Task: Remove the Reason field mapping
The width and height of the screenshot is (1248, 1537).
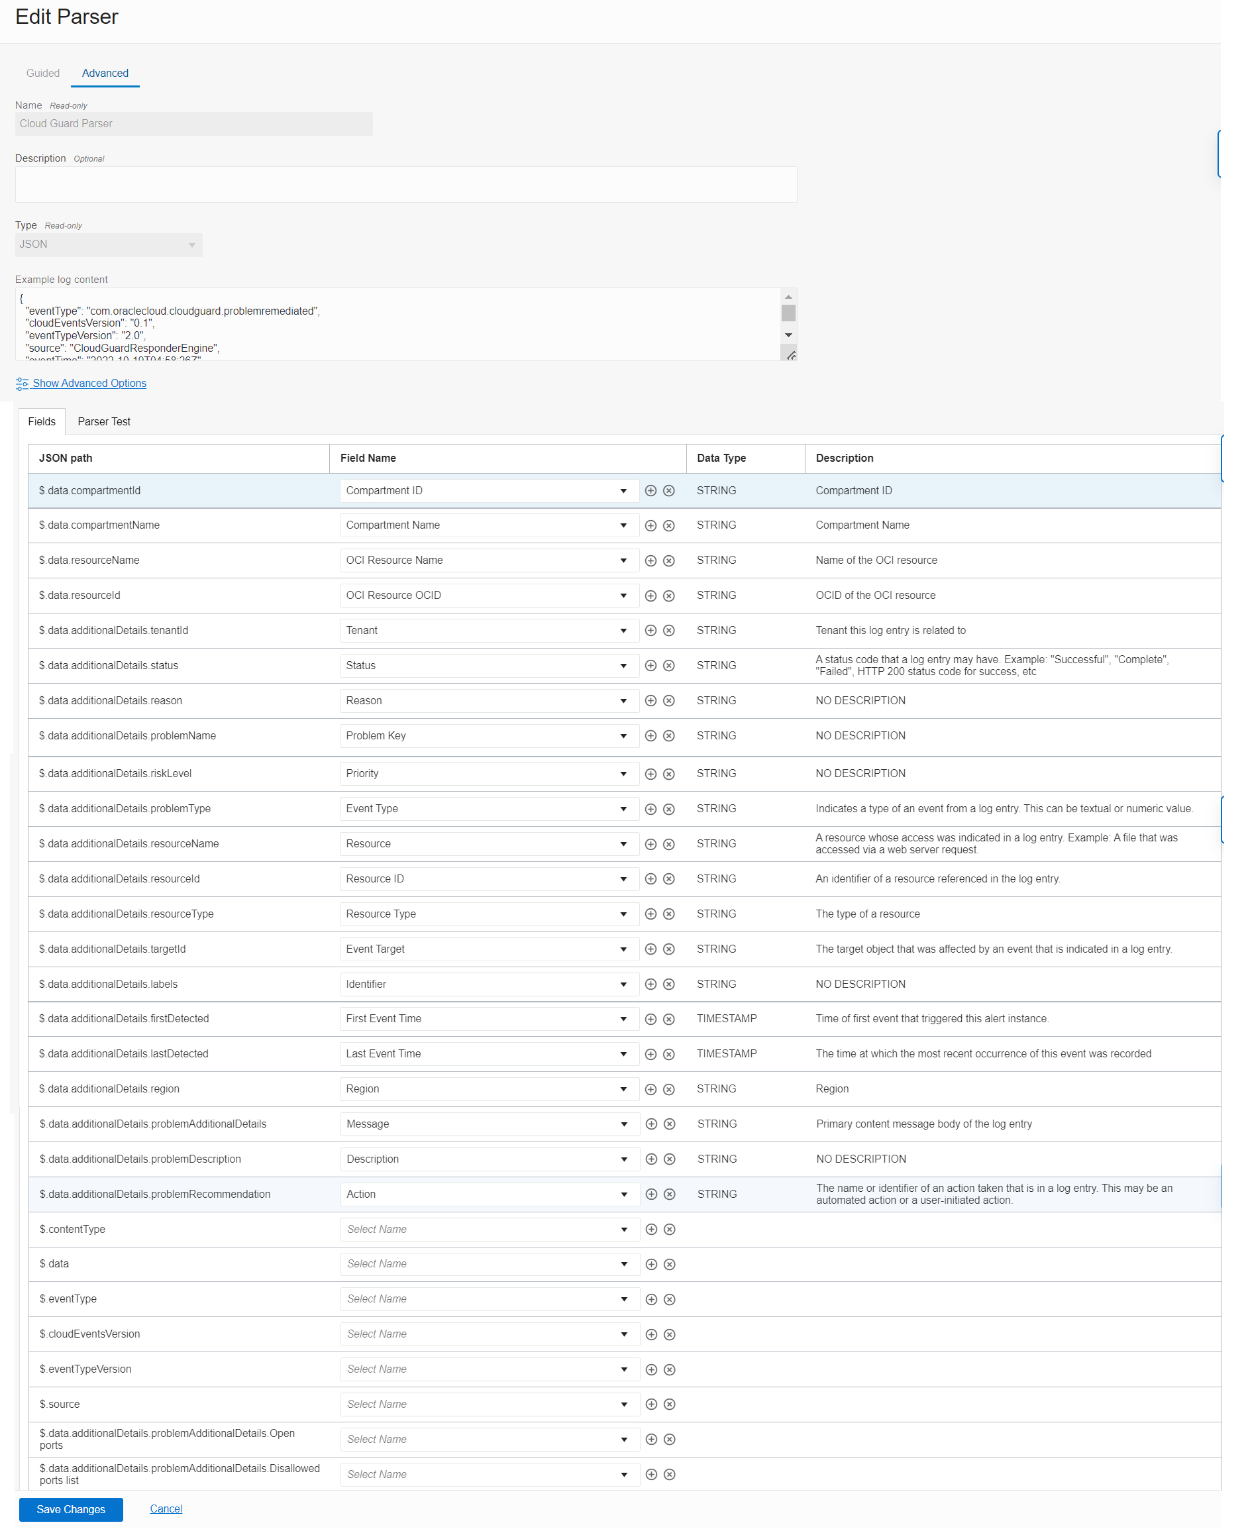Action: click(669, 700)
